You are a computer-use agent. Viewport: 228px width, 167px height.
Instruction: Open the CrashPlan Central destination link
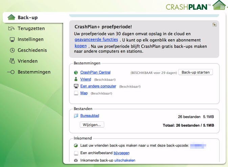coord(95,72)
